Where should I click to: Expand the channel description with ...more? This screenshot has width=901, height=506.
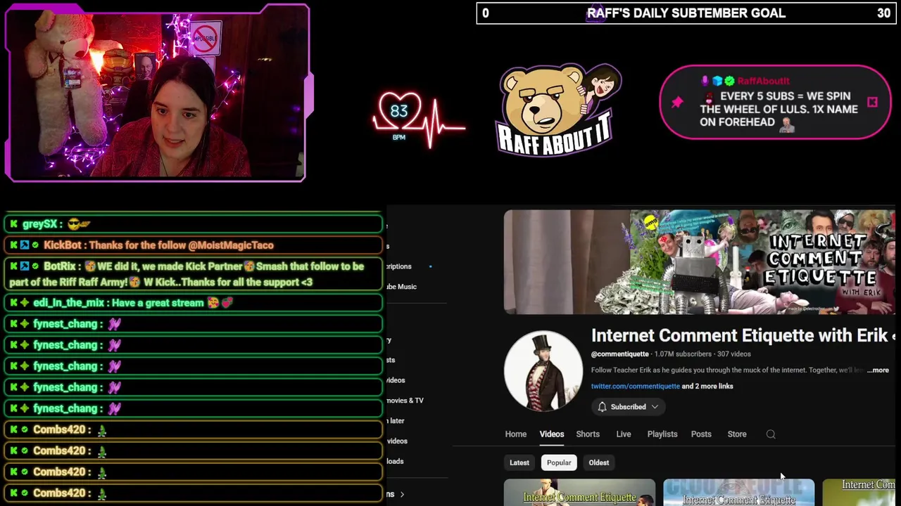878,370
